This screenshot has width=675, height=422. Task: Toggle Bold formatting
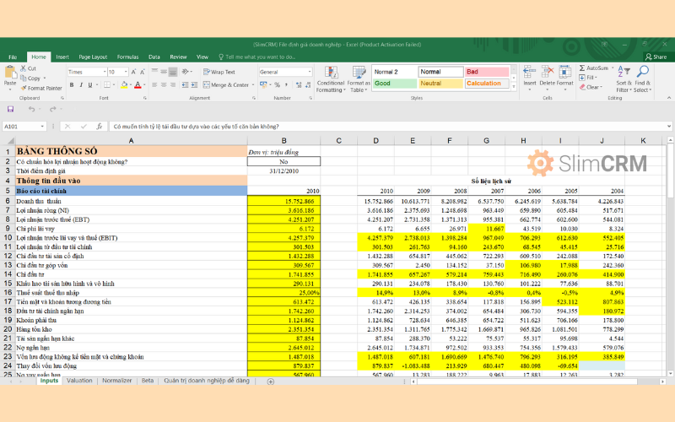click(72, 85)
